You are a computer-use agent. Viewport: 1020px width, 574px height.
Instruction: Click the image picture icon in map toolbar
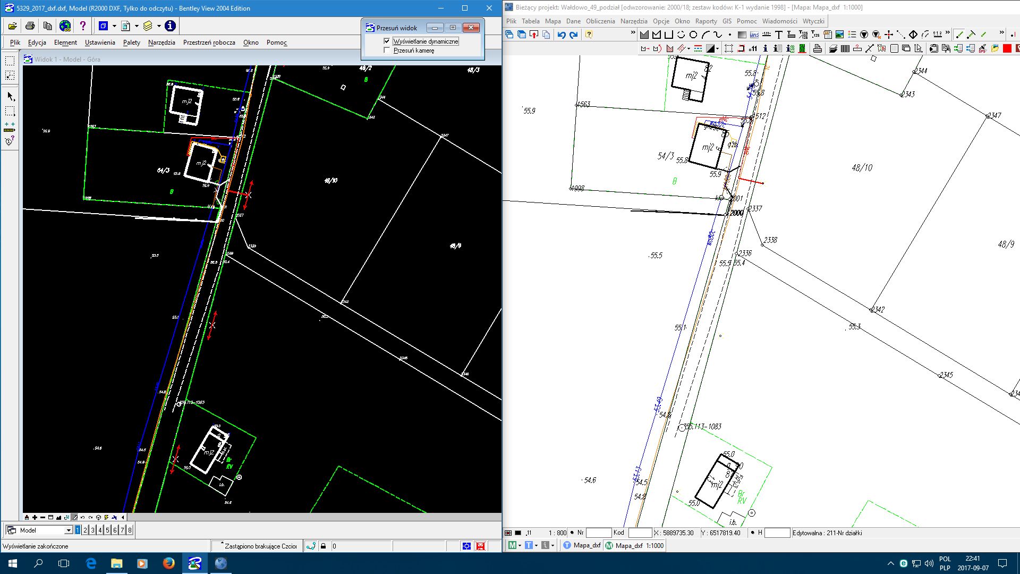pyautogui.click(x=839, y=35)
